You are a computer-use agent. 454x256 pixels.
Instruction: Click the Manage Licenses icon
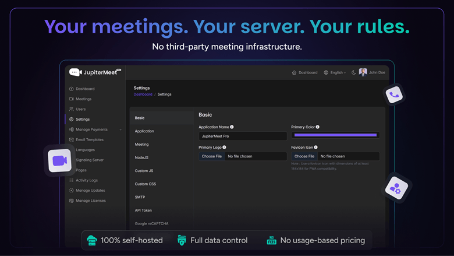[71, 201]
